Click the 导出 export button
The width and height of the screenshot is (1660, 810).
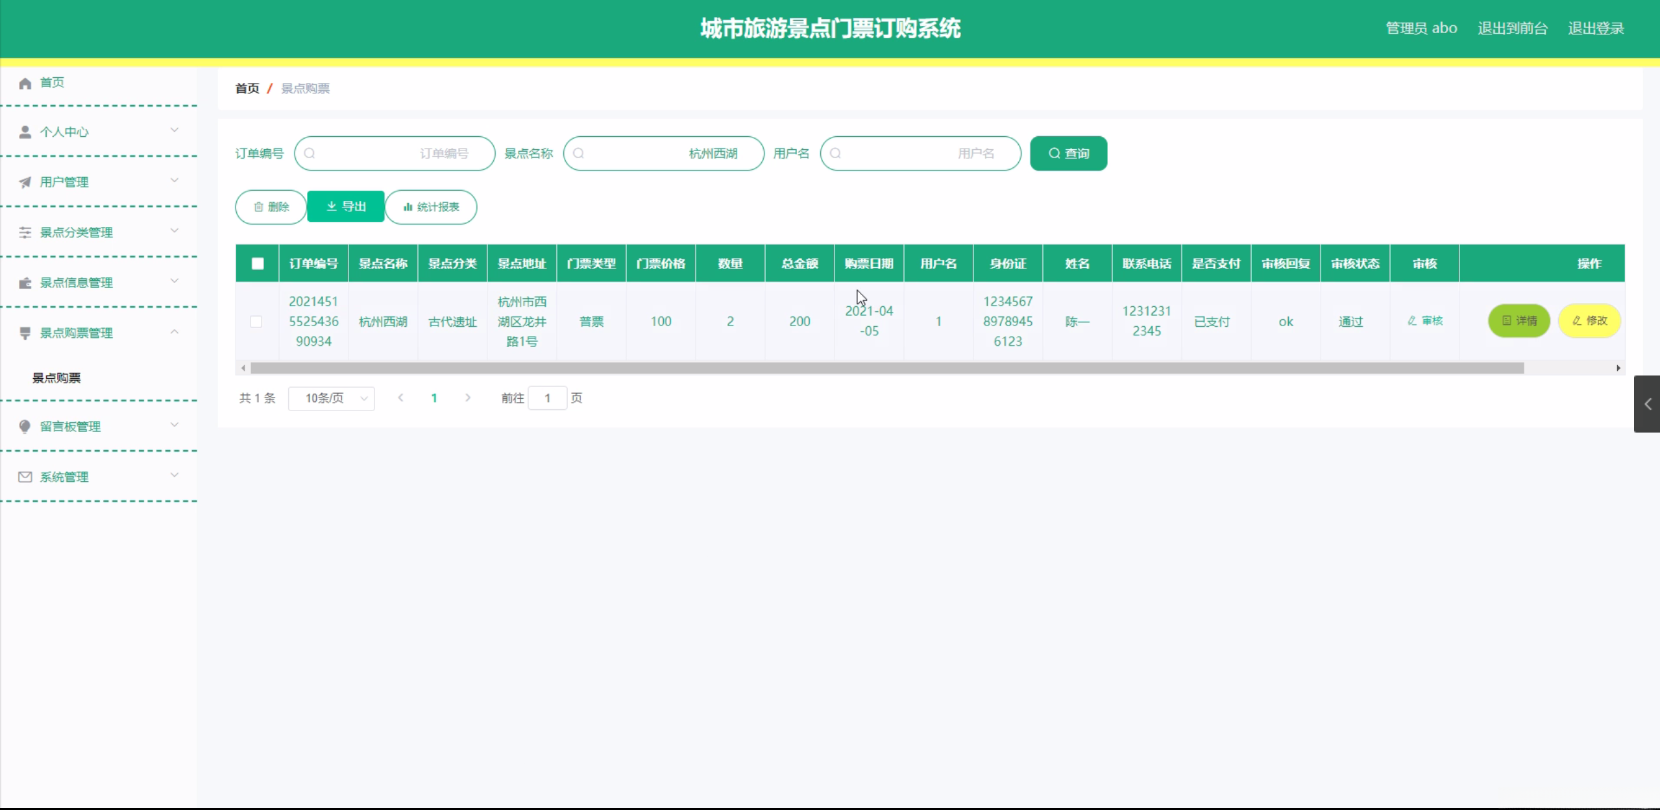(346, 206)
